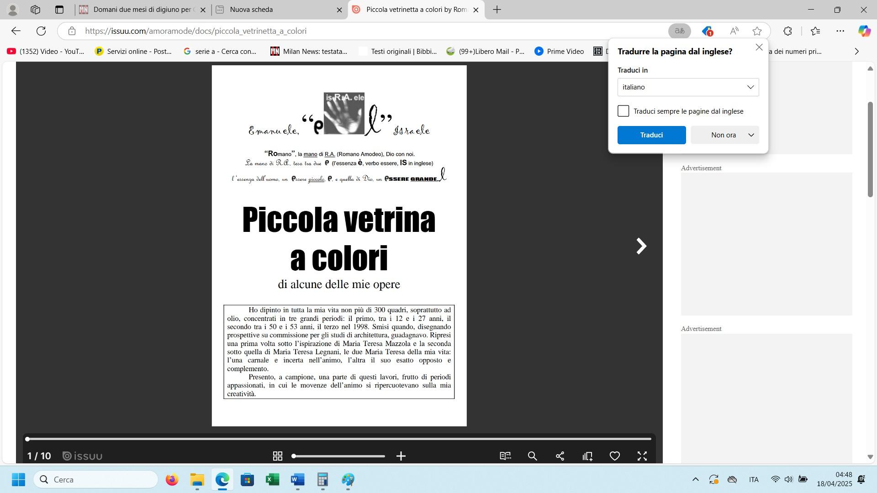Click the issuu zoom level slider

pos(339,456)
